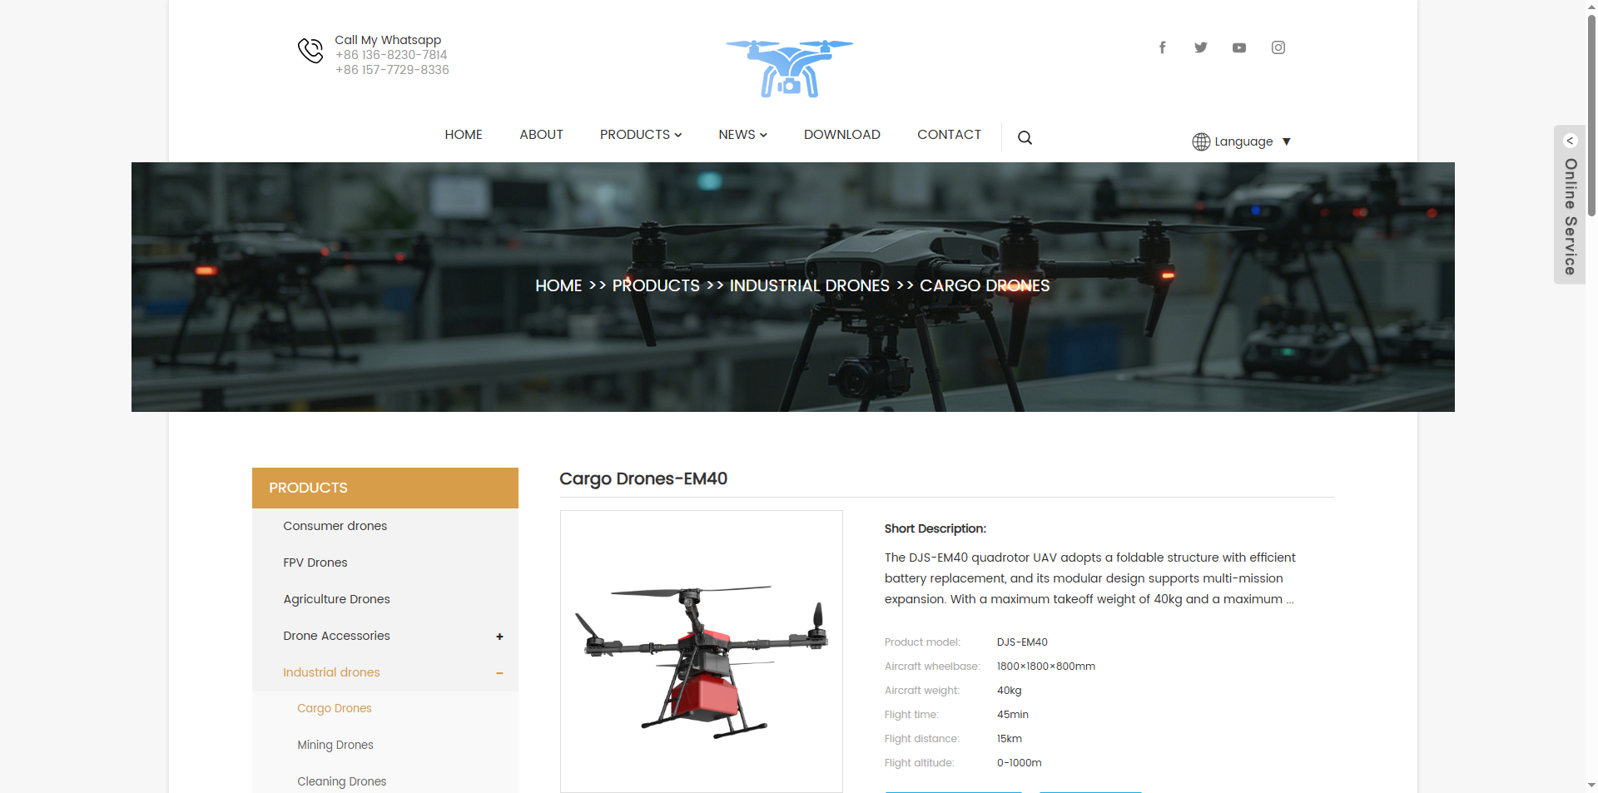Expand Drone Accessories with plus sign
1598x793 pixels.
[x=499, y=637]
